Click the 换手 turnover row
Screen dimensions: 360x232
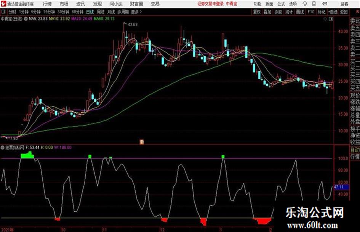pos(355,129)
